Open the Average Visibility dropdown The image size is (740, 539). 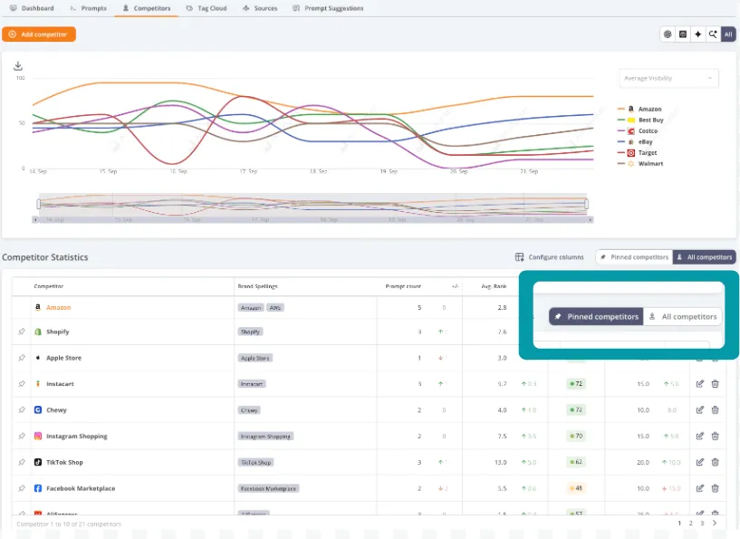point(668,78)
